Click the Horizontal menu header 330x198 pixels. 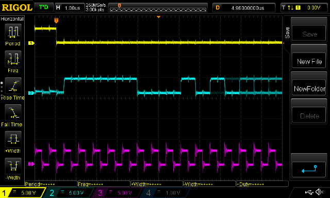click(12, 19)
